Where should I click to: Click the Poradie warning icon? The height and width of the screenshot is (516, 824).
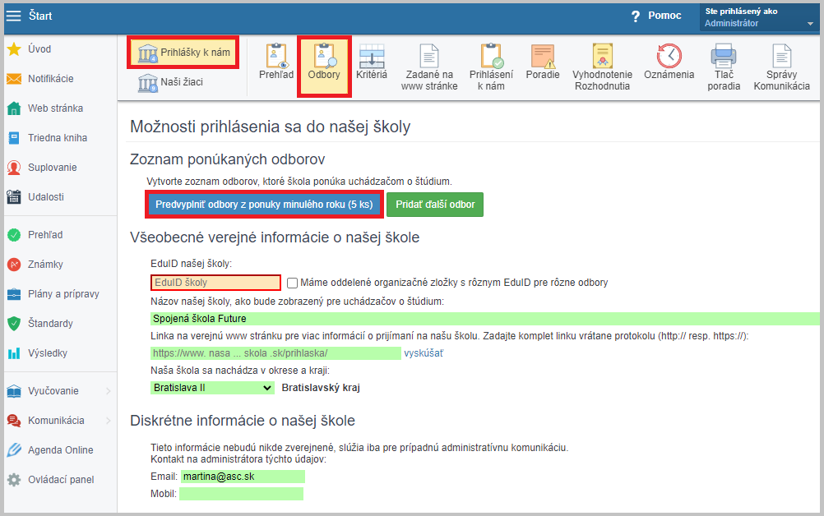click(543, 57)
